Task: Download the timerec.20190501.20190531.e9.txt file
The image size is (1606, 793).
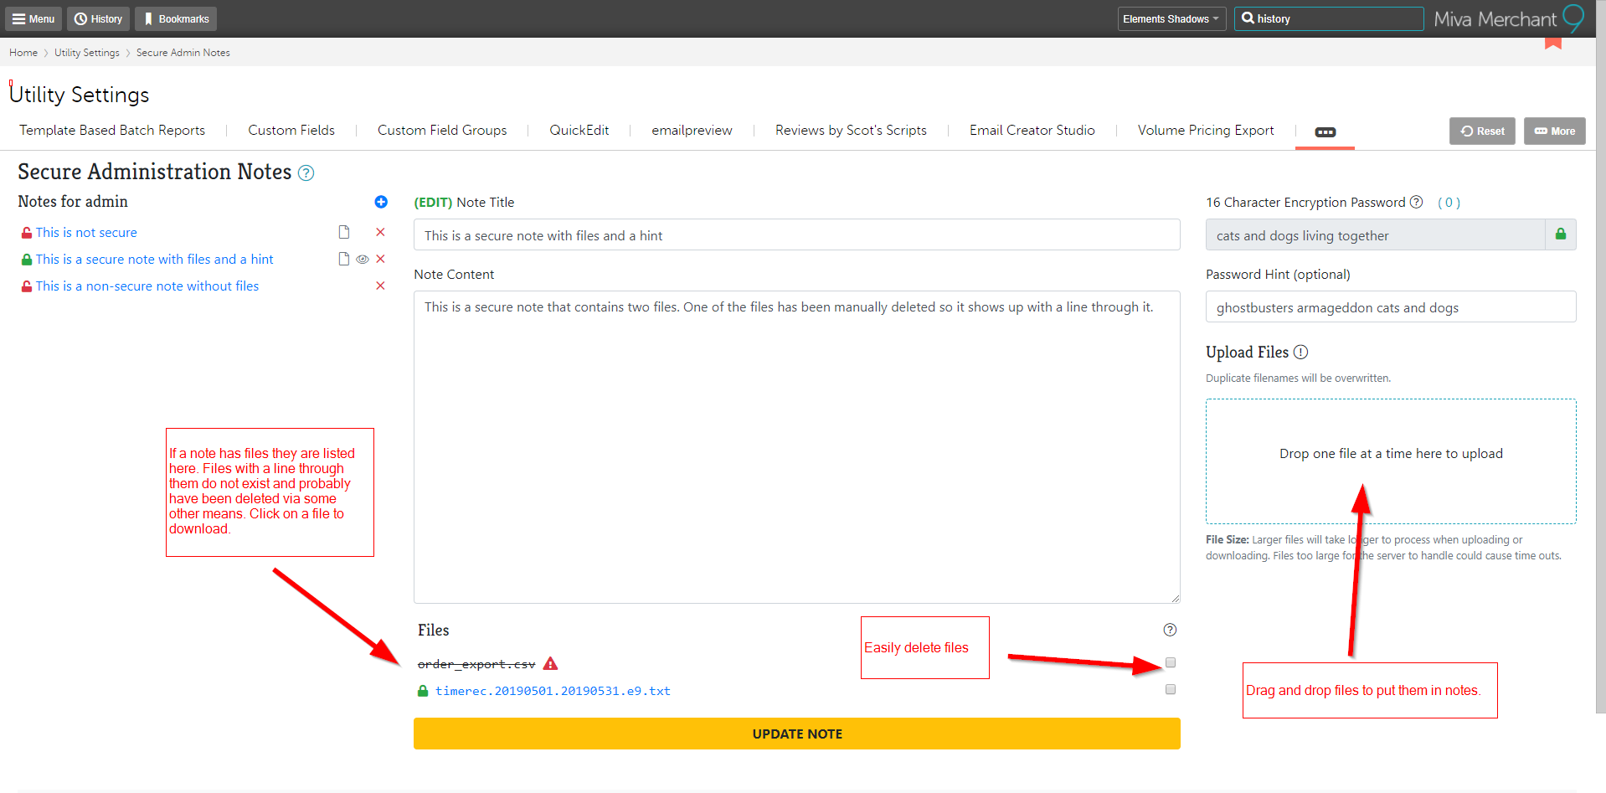Action: point(553,691)
